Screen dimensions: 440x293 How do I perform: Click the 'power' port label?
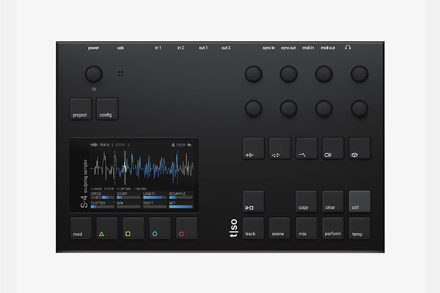tap(93, 48)
